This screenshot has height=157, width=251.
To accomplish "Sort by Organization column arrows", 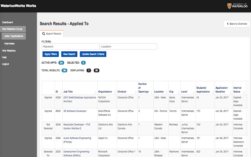I will [115, 92].
